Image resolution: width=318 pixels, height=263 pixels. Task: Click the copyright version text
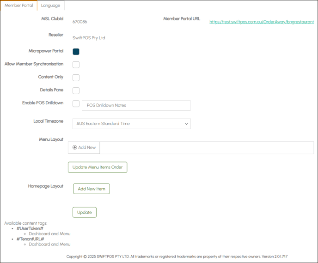click(x=177, y=257)
